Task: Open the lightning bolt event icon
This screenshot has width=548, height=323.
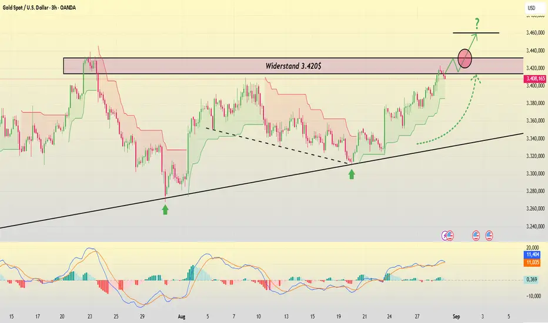Action: [445, 235]
